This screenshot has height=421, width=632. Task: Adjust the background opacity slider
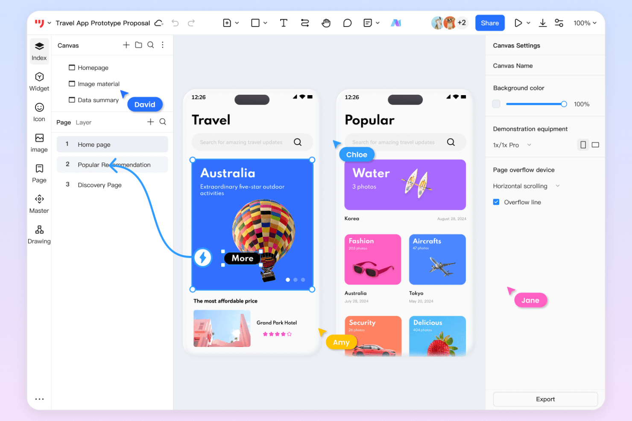tap(536, 104)
